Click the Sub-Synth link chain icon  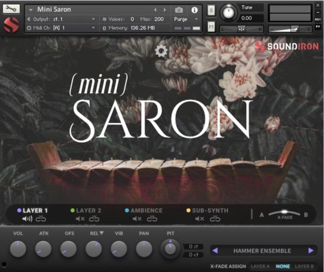(215, 219)
